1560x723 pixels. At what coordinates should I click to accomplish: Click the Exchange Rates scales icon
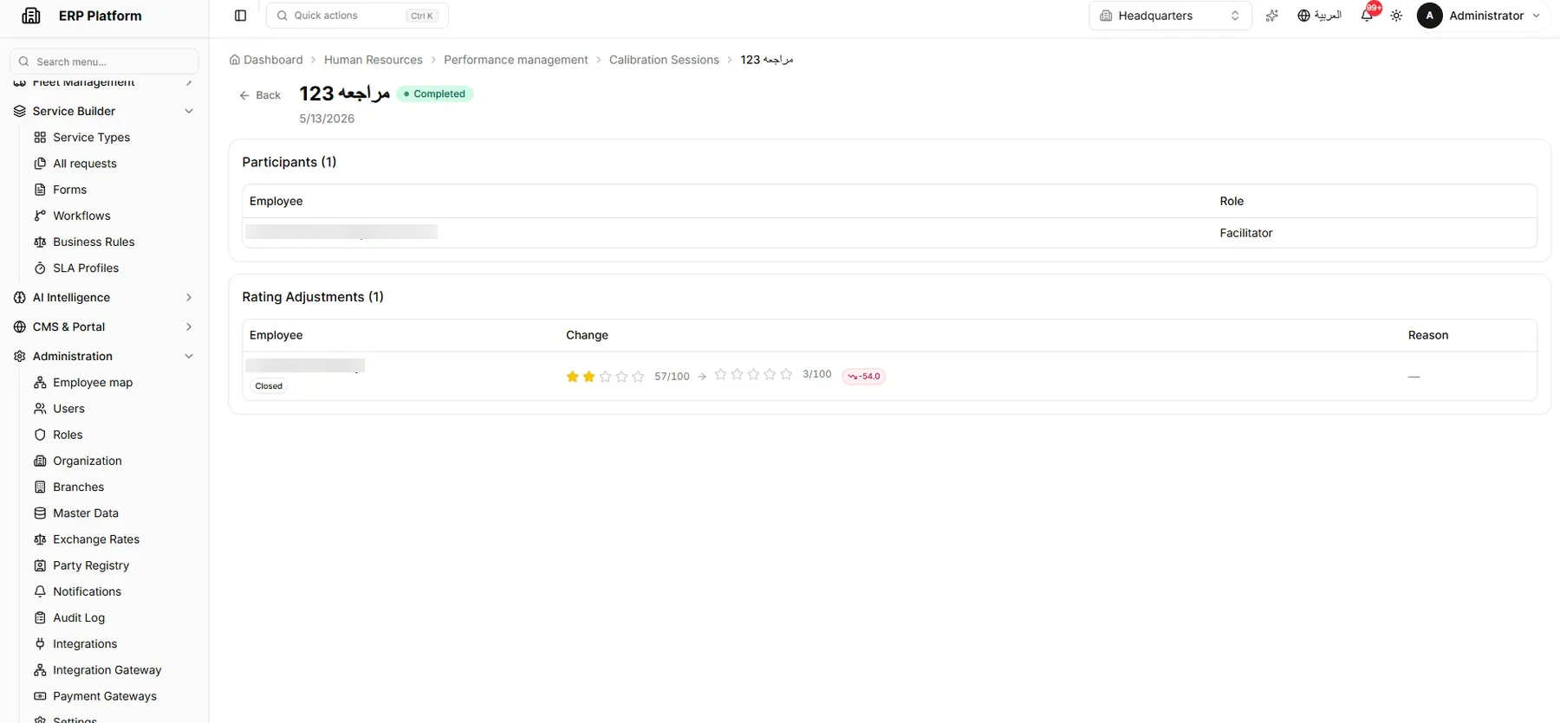40,539
